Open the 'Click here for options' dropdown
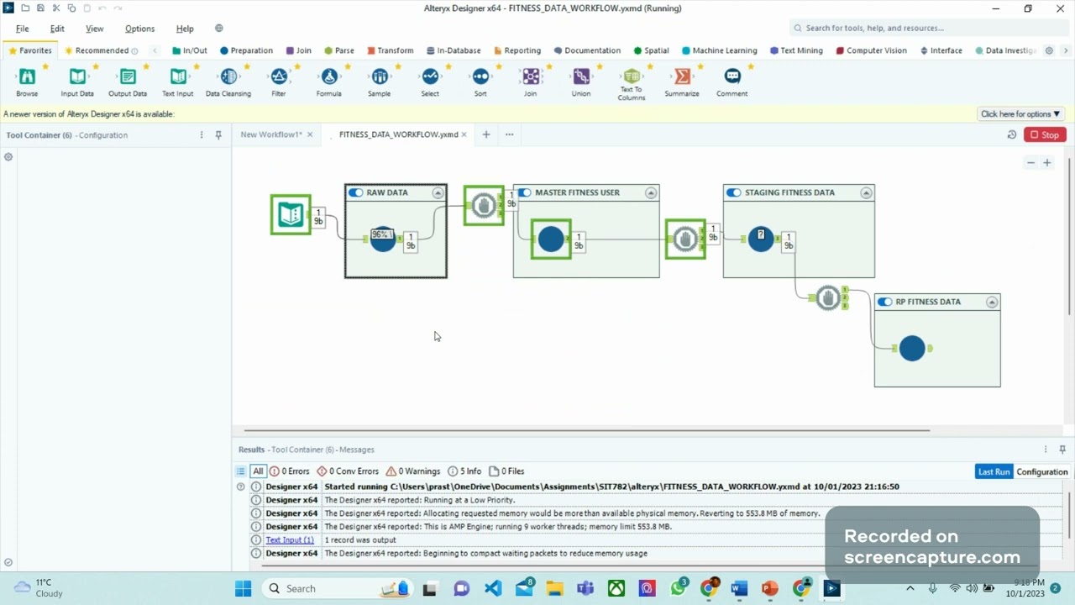1075x605 pixels. pos(1020,114)
